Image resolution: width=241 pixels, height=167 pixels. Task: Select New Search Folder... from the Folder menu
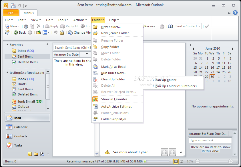point(117,33)
